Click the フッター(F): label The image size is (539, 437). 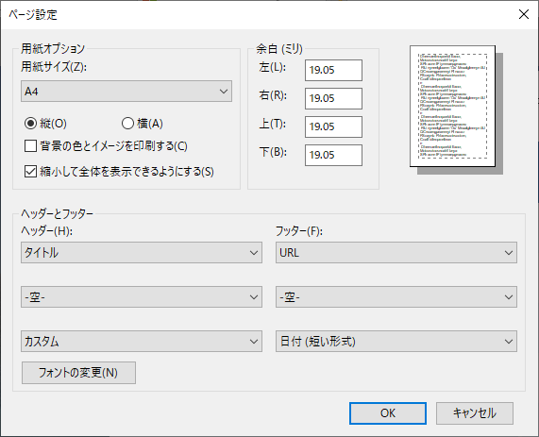coord(299,230)
